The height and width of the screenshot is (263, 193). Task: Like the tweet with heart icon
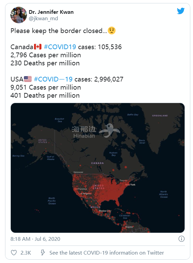coord(14,253)
